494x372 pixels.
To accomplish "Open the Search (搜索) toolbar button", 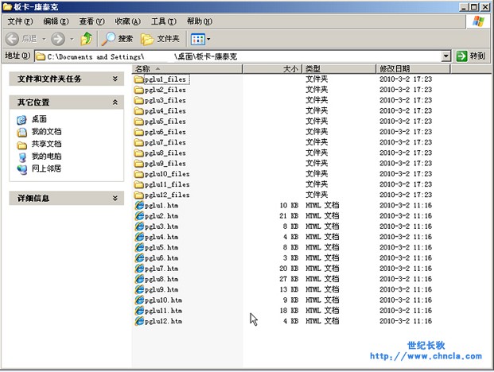I will [x=117, y=39].
